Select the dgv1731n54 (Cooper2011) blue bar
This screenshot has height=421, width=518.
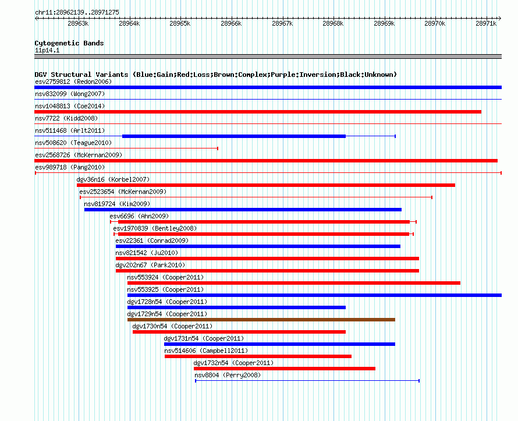click(x=279, y=344)
